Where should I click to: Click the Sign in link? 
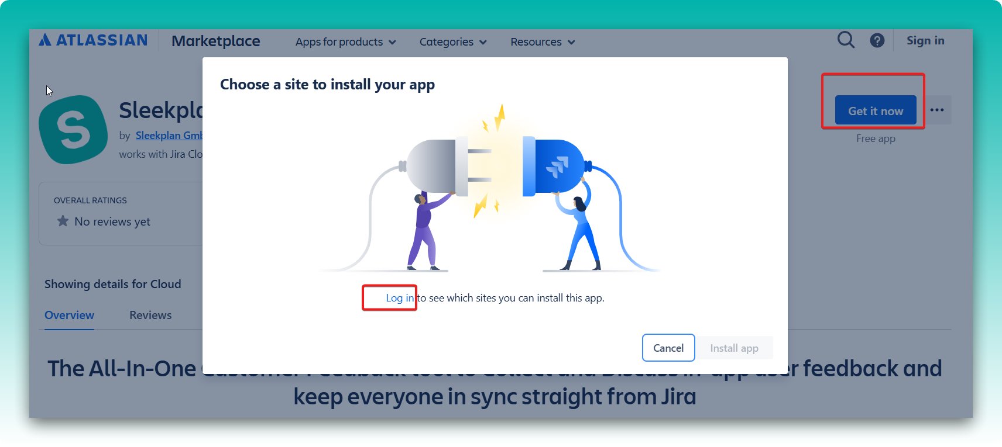925,40
